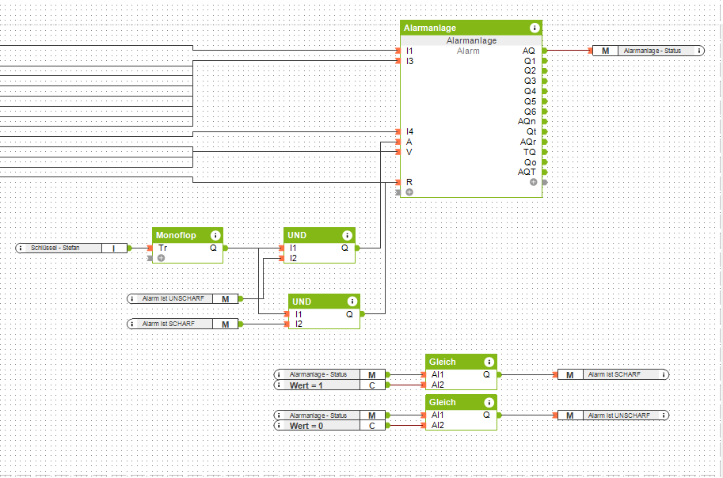Viewport: 723px width, 478px height.
Task: Click input connector V on Alarmanlage
Action: tap(398, 152)
